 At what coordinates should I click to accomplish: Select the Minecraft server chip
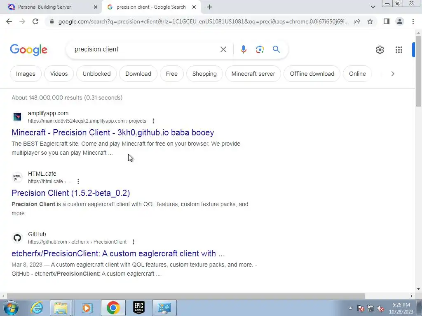point(253,74)
